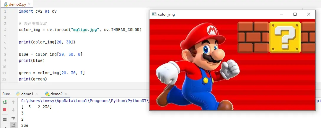Image resolution: width=321 pixels, height=128 pixels.
Task: Click the "maliao.jpg" string literal
Action: point(85,30)
